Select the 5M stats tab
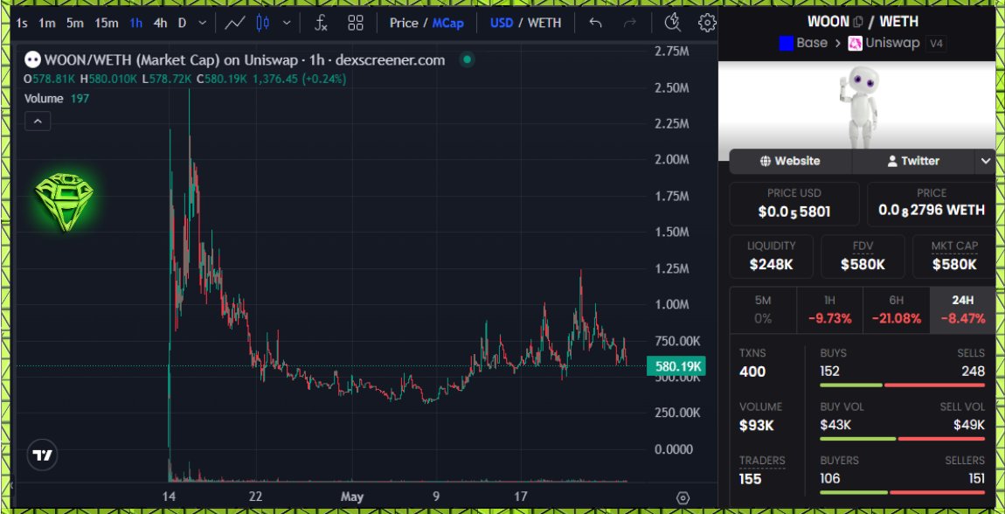The height and width of the screenshot is (514, 1005). coord(763,309)
